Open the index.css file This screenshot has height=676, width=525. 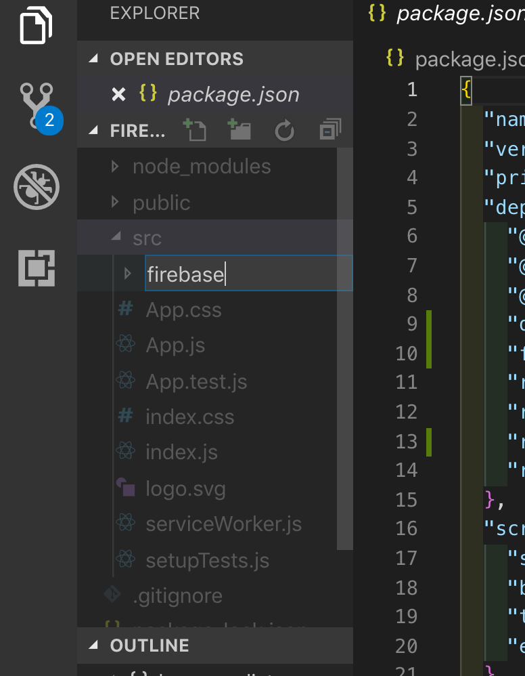click(x=189, y=417)
